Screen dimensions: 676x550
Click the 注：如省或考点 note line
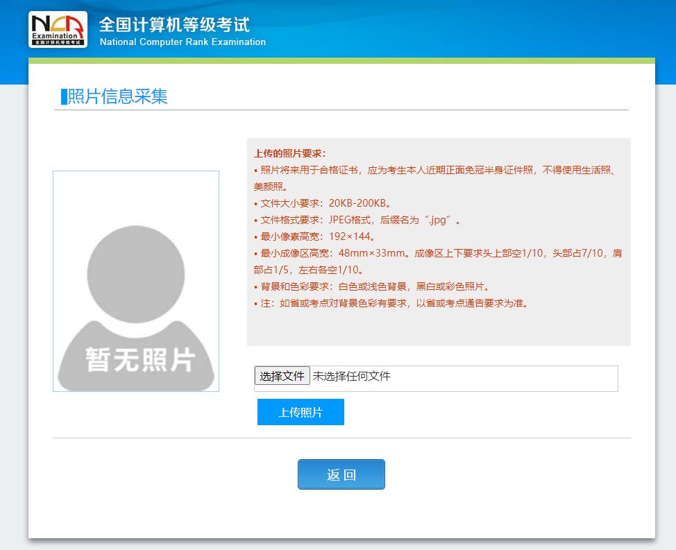tap(391, 303)
